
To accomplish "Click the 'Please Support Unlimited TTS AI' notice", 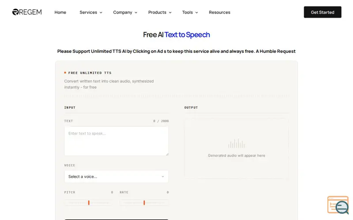I will point(176,51).
